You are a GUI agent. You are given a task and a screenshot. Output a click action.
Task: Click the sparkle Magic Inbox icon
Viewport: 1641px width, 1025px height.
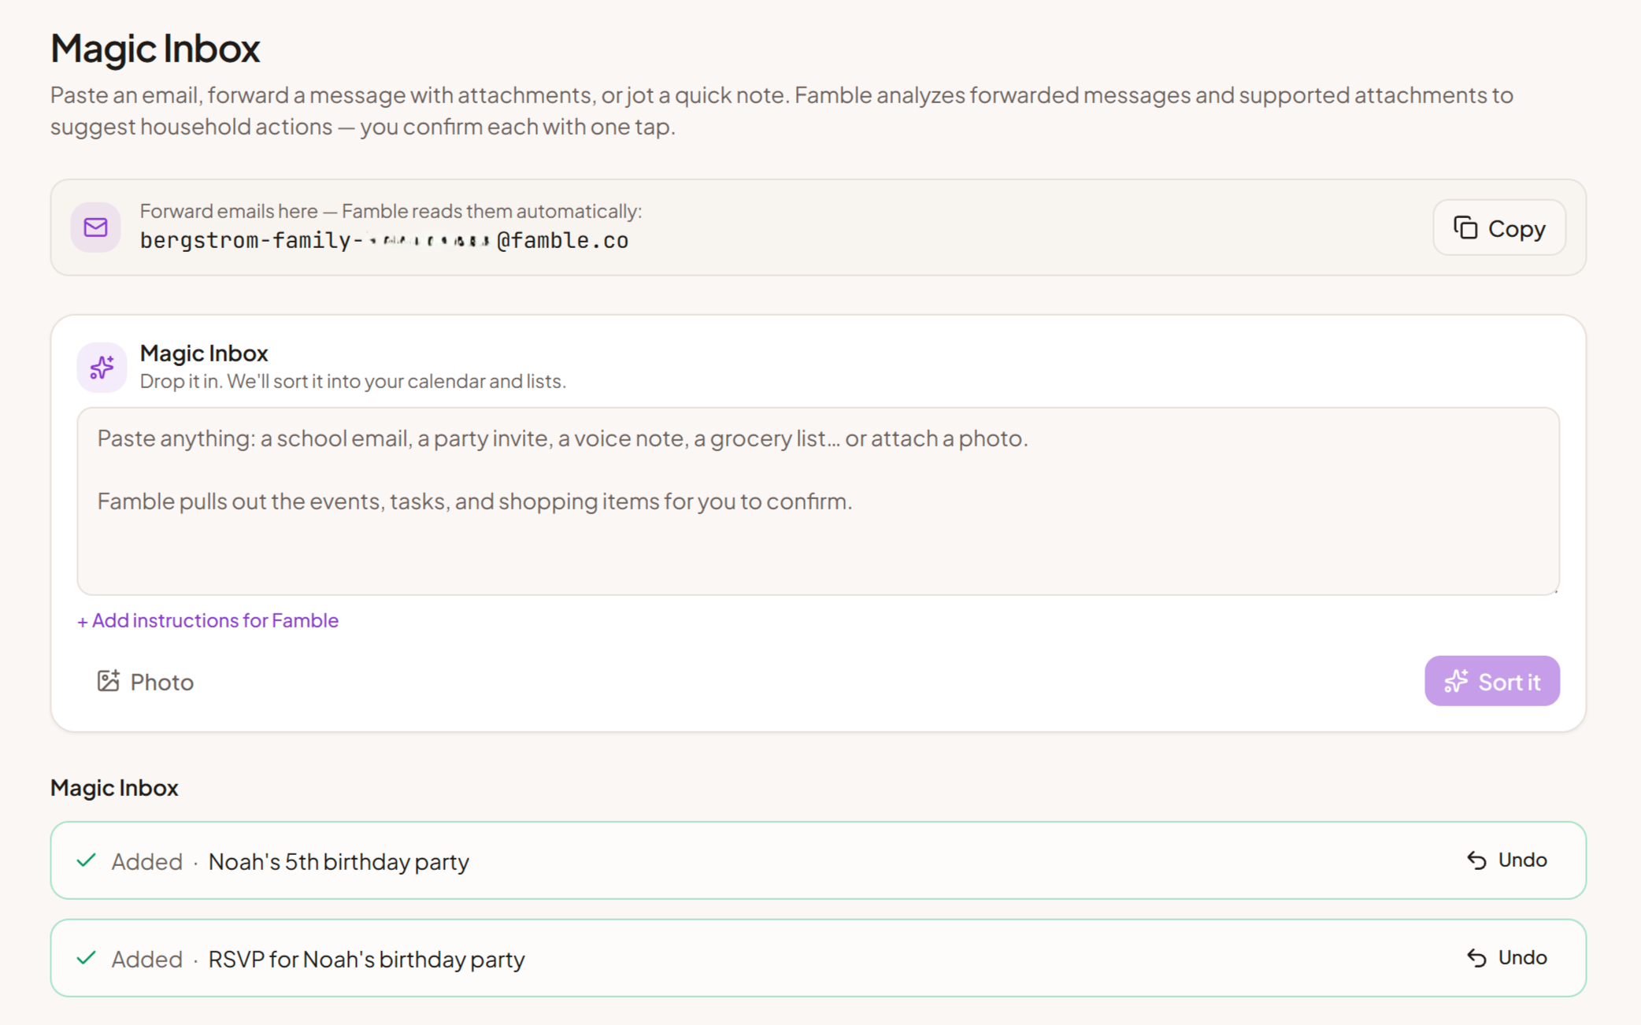coord(102,367)
